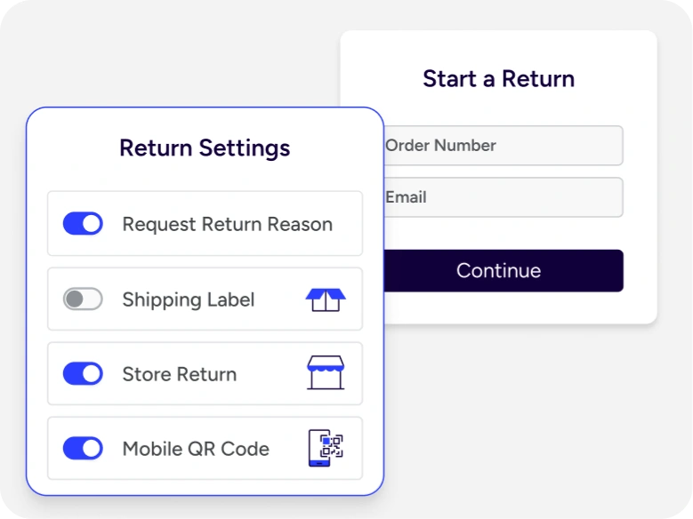The height and width of the screenshot is (519, 693).
Task: Enable the Shipping Label toggle
Action: coord(83,299)
